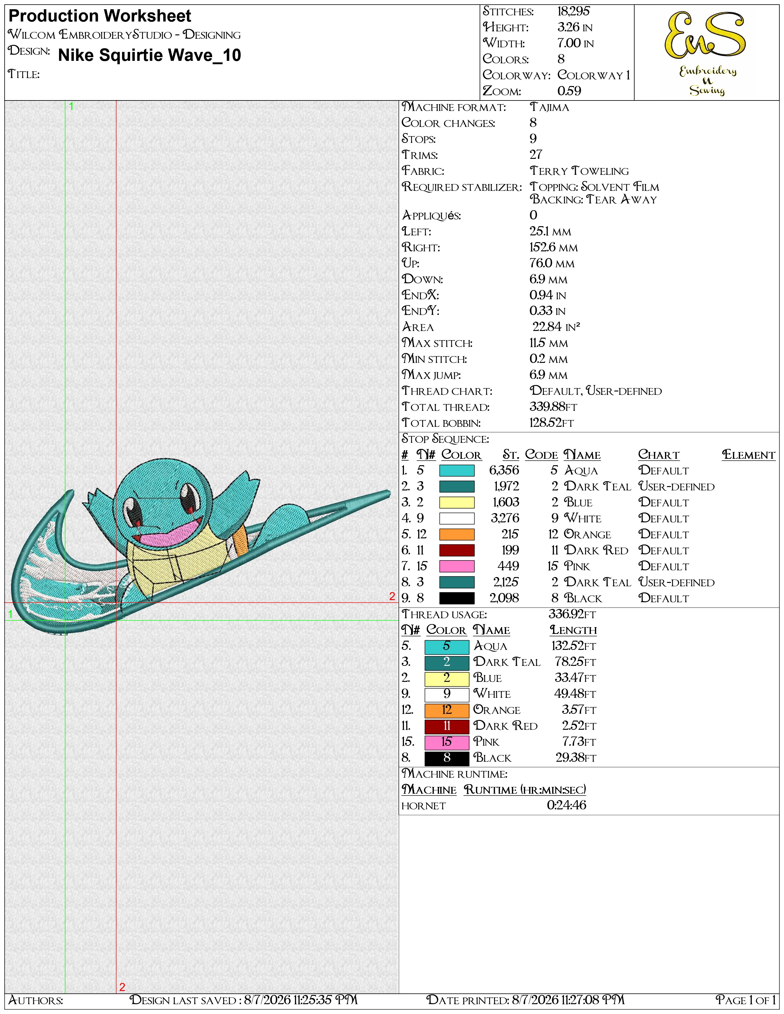Screen dimensions: 784x1014
Task: Click the runtime value "0:24:46"
Action: click(x=567, y=806)
